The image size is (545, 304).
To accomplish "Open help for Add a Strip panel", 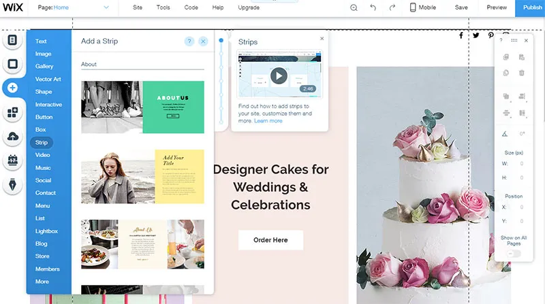I will coord(189,41).
